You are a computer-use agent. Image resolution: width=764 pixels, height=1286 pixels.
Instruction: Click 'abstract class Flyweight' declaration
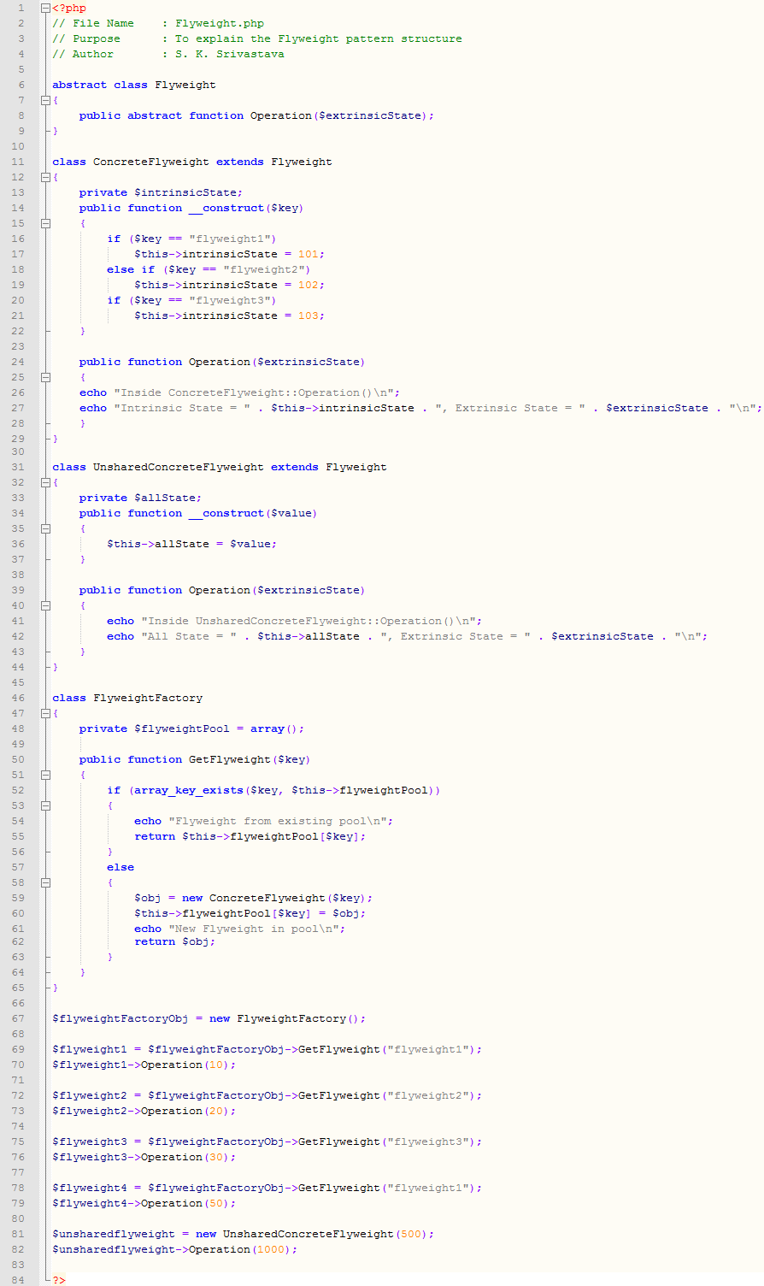(134, 85)
